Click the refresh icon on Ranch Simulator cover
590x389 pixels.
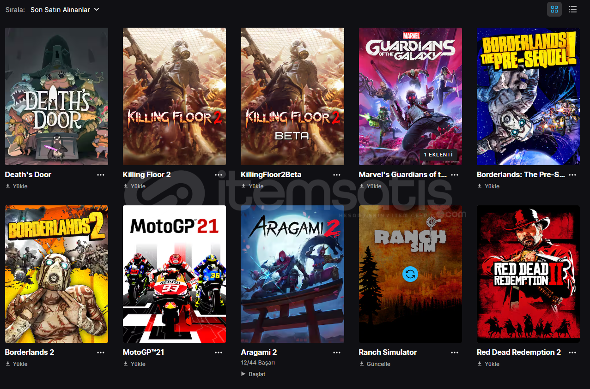[x=410, y=274]
